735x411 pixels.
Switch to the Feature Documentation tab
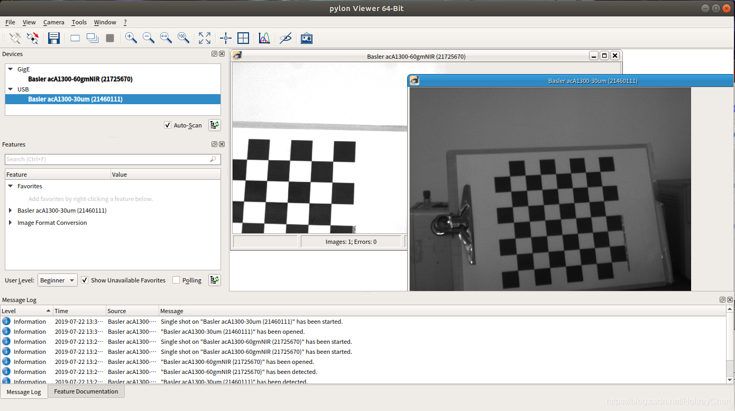(86, 391)
